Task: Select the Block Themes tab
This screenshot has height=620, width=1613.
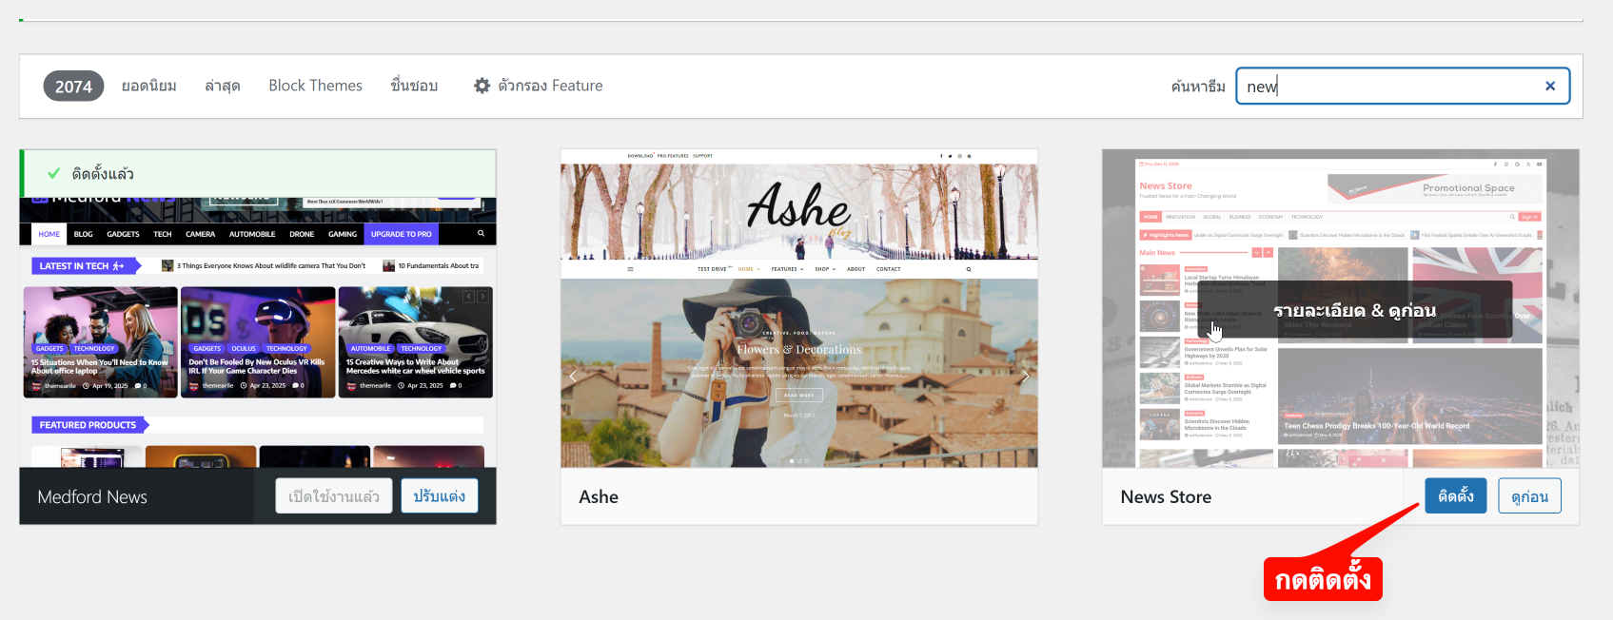Action: (x=315, y=86)
